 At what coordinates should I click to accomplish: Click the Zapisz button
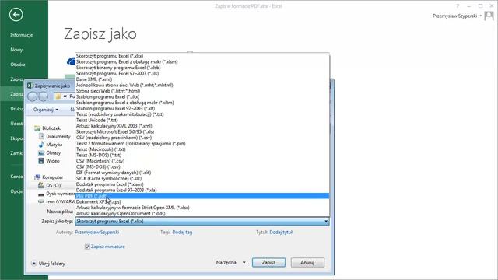(x=268, y=263)
